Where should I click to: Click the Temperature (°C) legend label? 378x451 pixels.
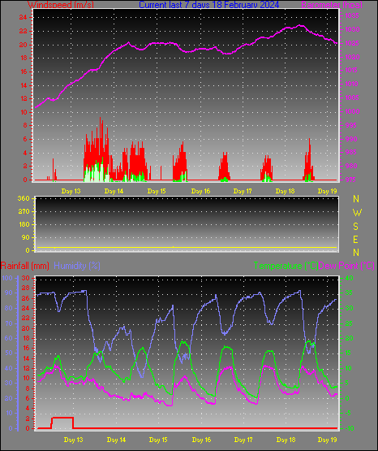click(x=286, y=266)
